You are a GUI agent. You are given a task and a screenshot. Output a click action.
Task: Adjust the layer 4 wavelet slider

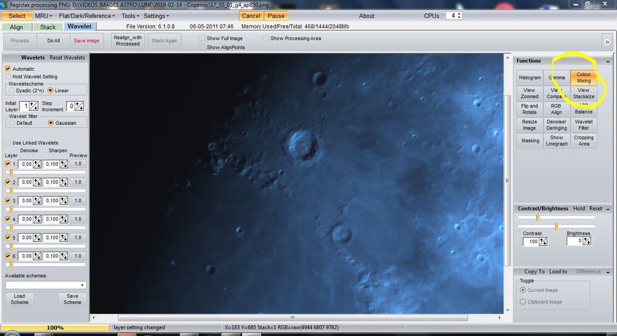tap(11, 228)
